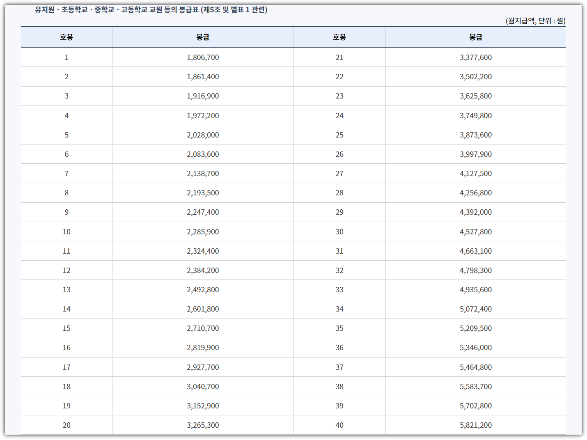Click grade number 35 in 호봉 column
This screenshot has height=440, width=587.
(339, 328)
